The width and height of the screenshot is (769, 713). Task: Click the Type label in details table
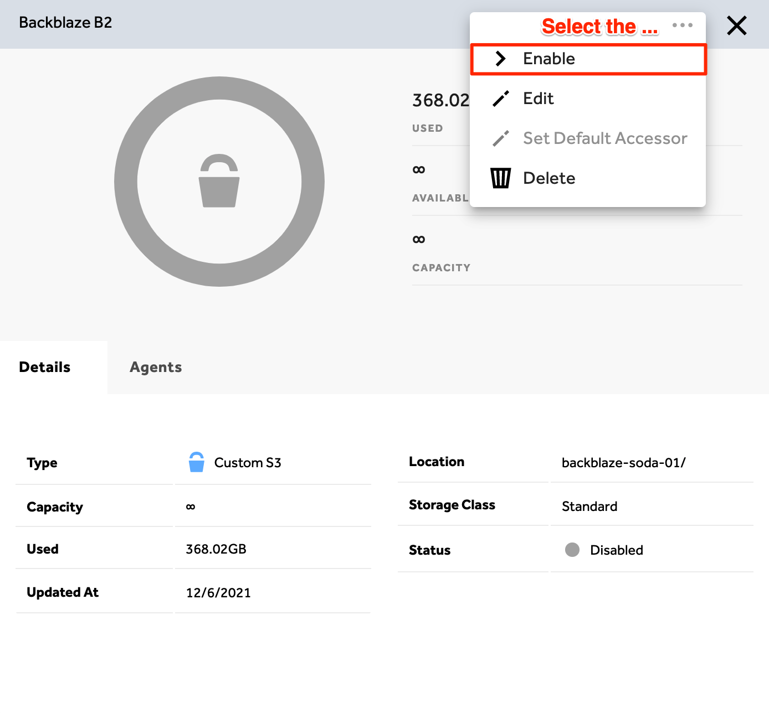click(x=42, y=463)
